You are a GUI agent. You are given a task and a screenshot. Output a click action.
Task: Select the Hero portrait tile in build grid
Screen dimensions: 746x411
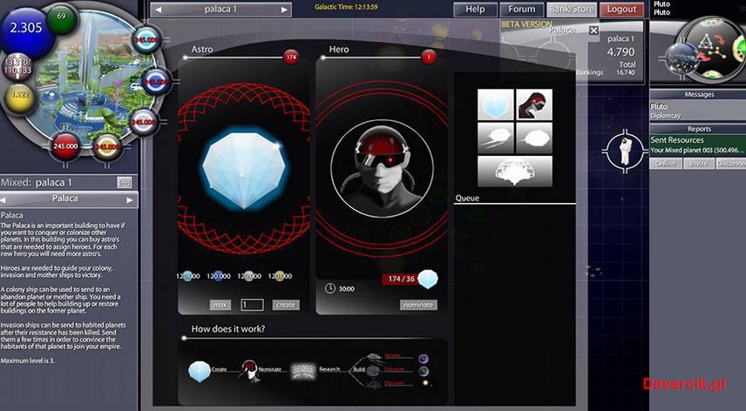tap(534, 104)
